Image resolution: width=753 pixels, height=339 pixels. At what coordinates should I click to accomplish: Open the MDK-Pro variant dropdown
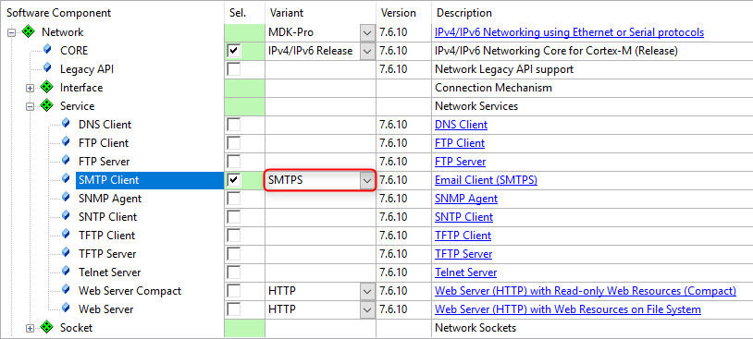pyautogui.click(x=367, y=32)
